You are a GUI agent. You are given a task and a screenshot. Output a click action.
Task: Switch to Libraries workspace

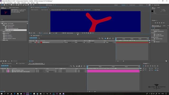click(141, 5)
